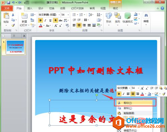The image size is (167, 132).
Task: Select slide 1 thumbnail in the slide pane
Action: tap(15, 47)
